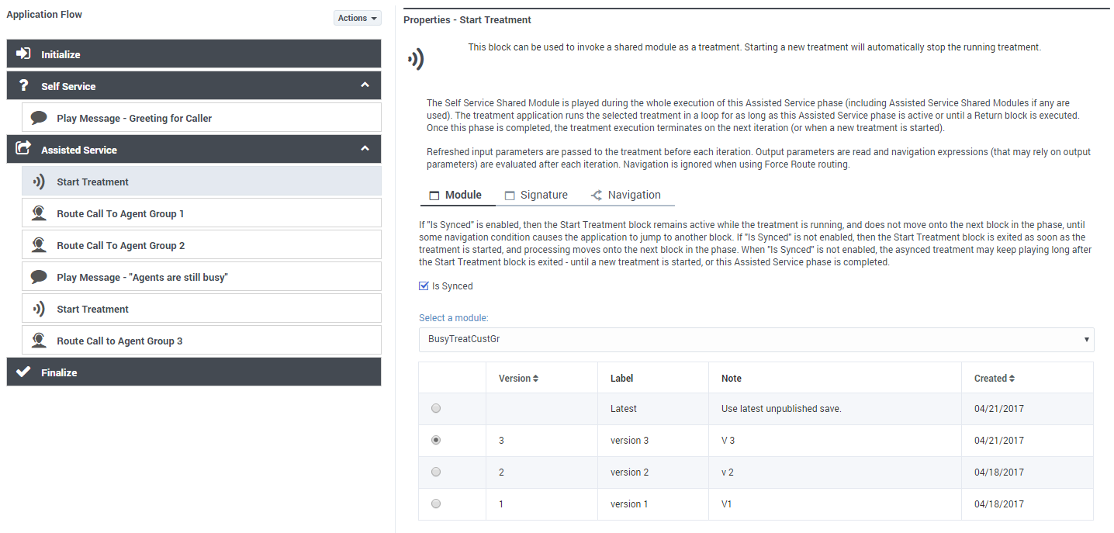Click the agent icon beside Route Call To Agent Group 1
This screenshot has width=1114, height=533.
point(37,213)
